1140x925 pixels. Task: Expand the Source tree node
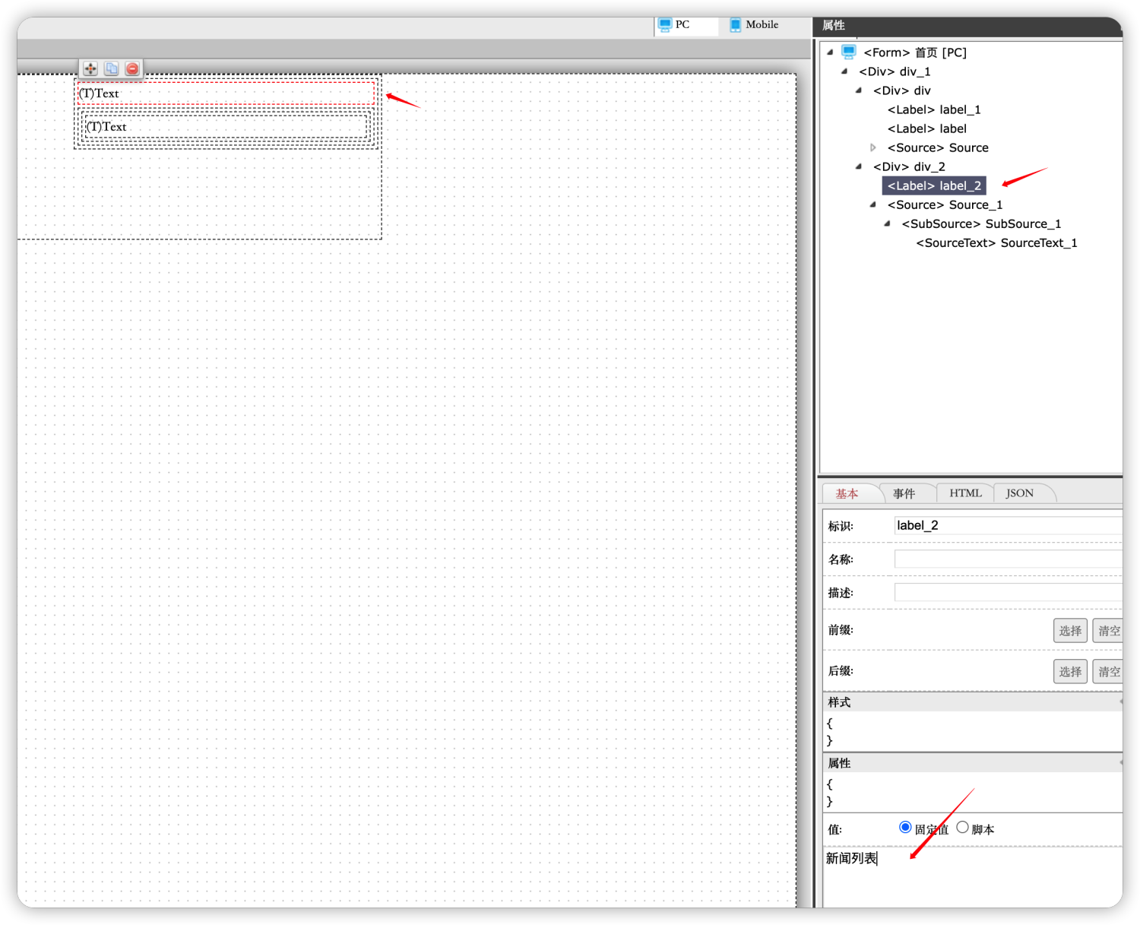point(873,147)
